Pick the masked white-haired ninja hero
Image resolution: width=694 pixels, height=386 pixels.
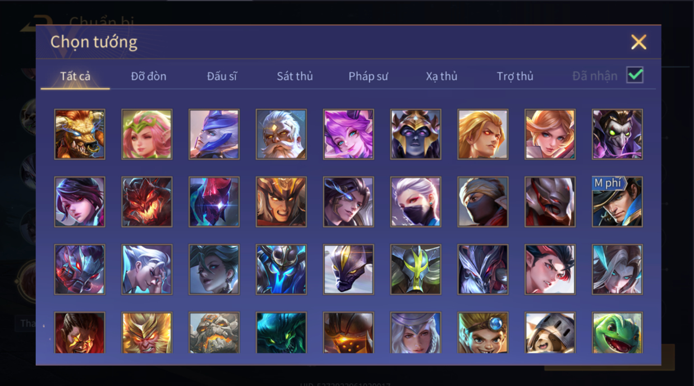(x=416, y=202)
